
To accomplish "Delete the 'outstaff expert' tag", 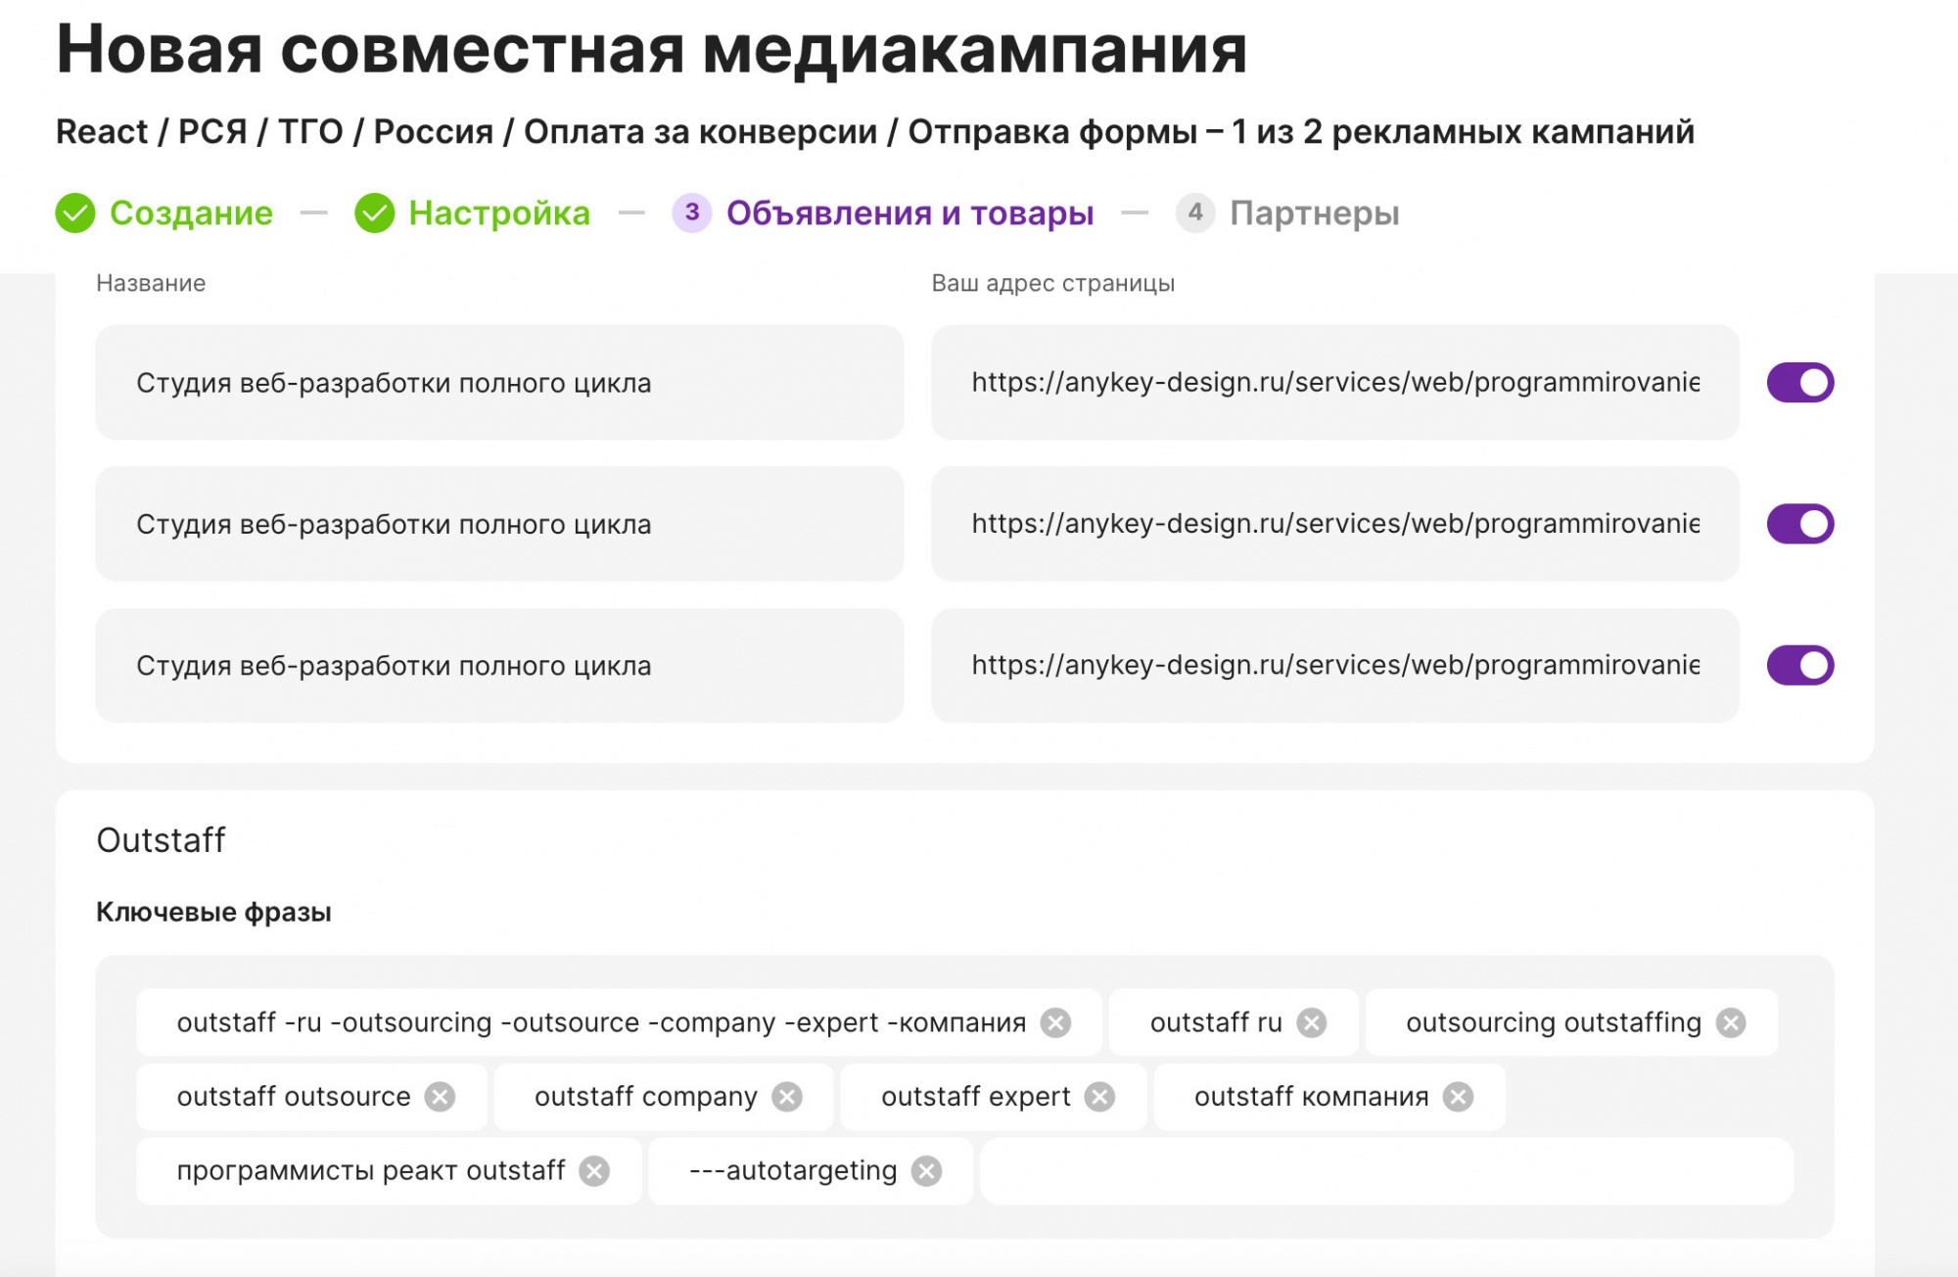I will [1099, 1097].
